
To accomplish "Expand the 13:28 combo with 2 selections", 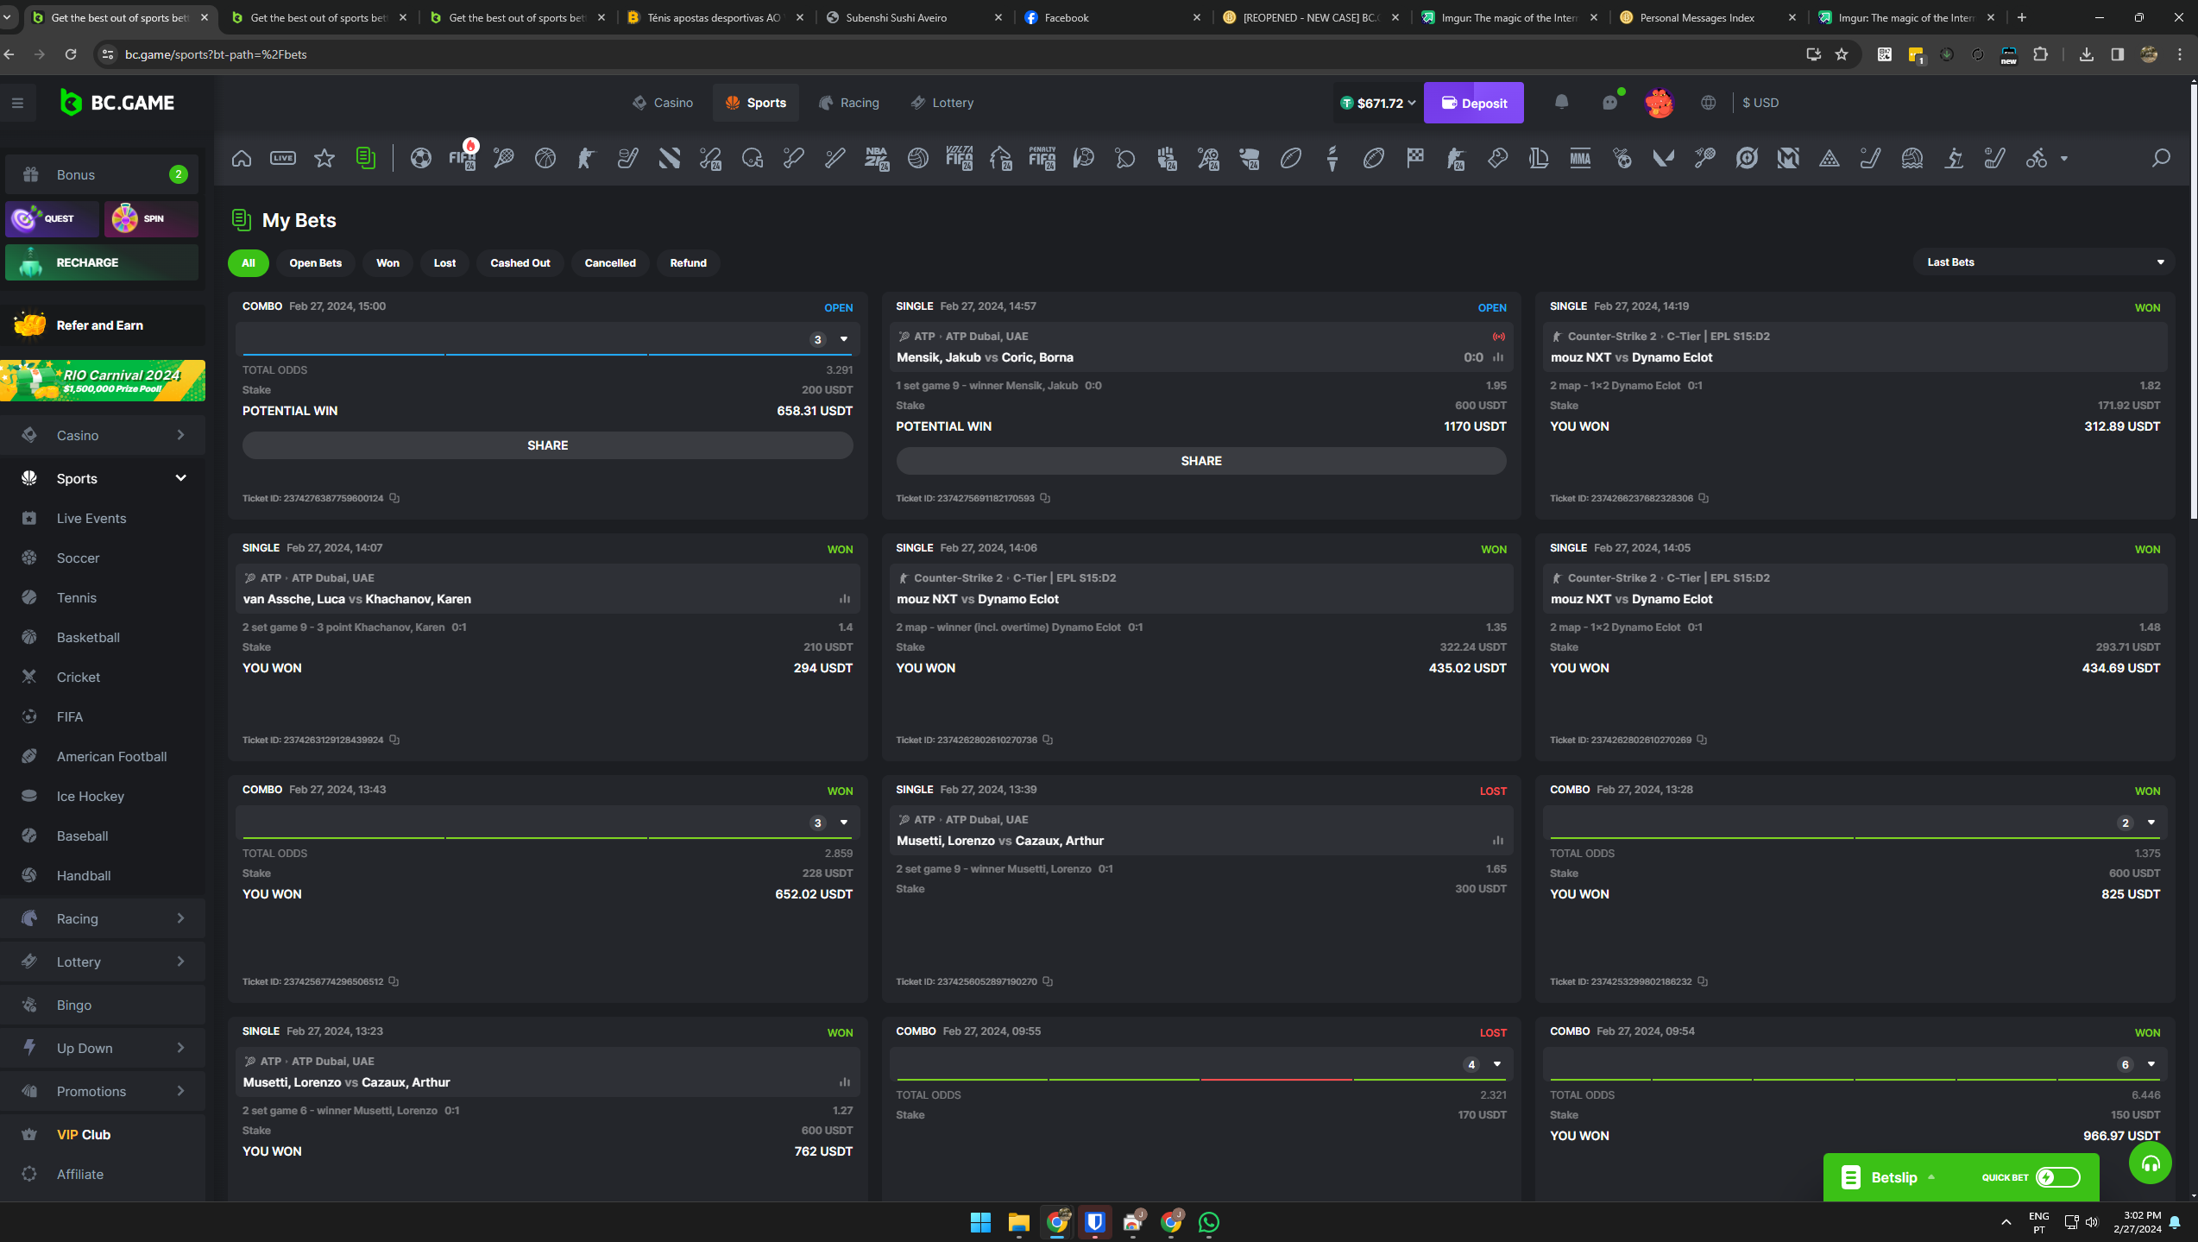I will click(x=2151, y=823).
